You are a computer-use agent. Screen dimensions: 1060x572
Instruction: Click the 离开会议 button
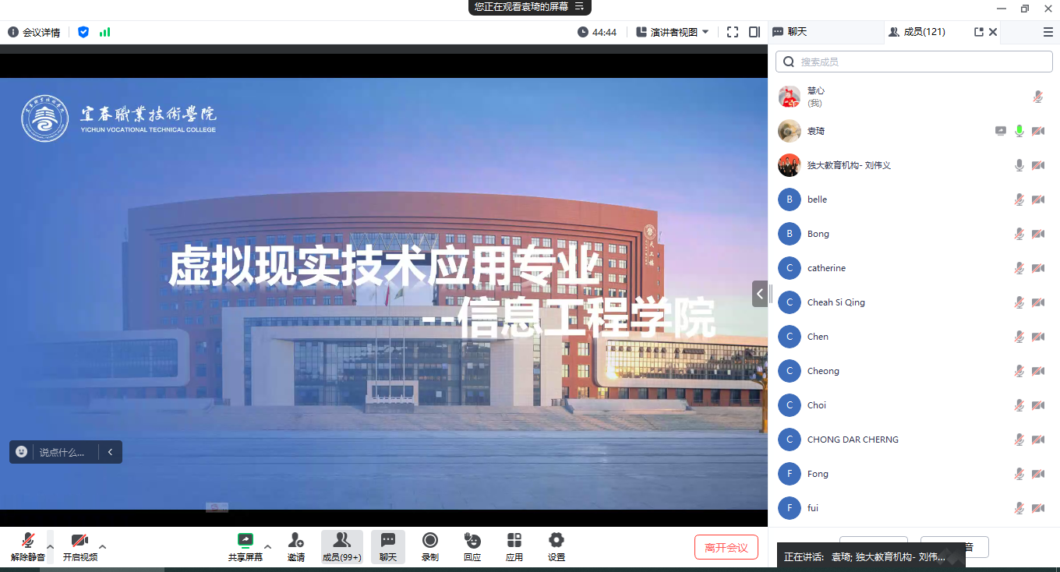tap(726, 547)
